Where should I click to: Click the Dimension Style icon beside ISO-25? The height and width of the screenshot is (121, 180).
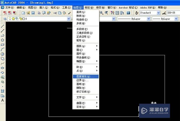click(x=164, y=13)
